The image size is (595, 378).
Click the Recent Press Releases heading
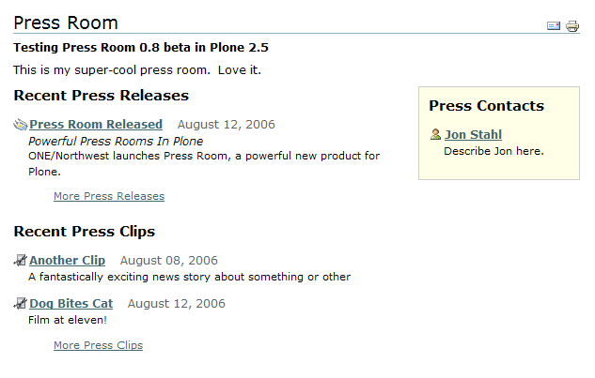point(102,96)
